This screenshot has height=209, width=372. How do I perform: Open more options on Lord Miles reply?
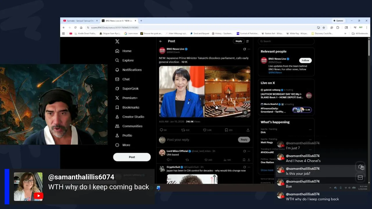(249, 151)
